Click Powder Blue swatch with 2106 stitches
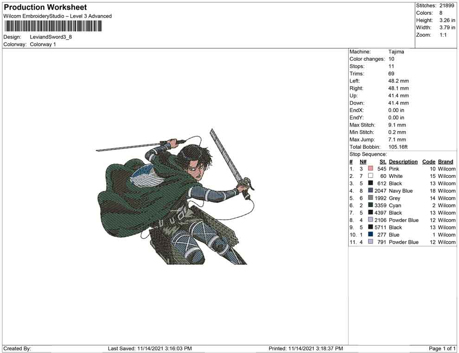Screen dimensions: 459x353 (370, 220)
